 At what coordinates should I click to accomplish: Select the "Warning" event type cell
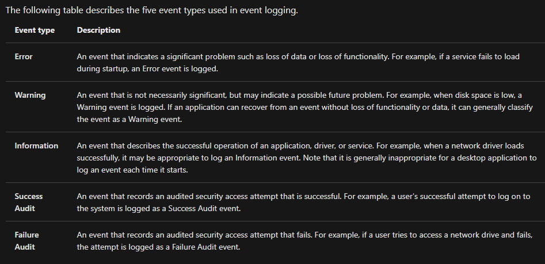30,95
